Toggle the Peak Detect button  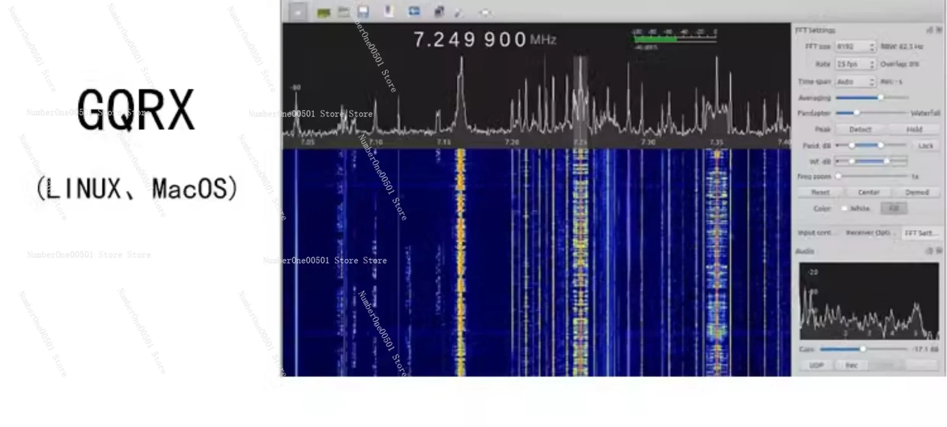click(x=860, y=129)
